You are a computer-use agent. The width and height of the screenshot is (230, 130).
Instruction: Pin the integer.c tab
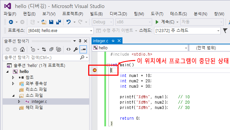click(113, 41)
